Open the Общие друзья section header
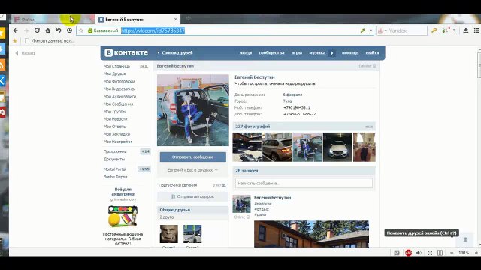This screenshot has width=481, height=270. [192, 210]
